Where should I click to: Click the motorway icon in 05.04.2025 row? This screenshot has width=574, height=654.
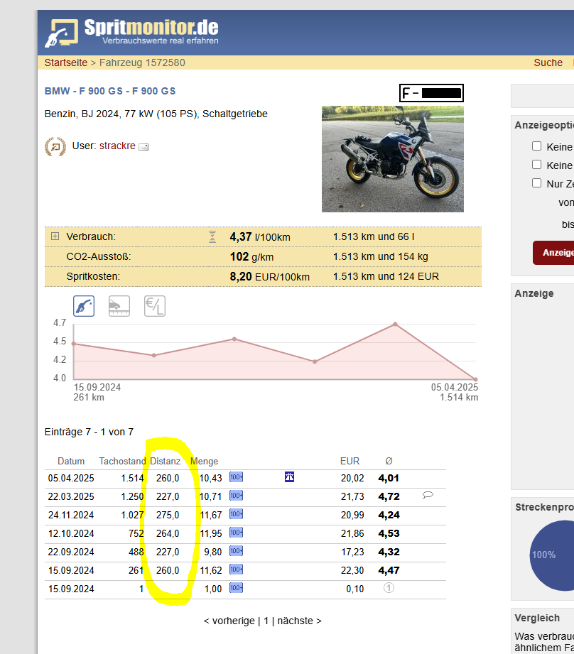click(289, 478)
